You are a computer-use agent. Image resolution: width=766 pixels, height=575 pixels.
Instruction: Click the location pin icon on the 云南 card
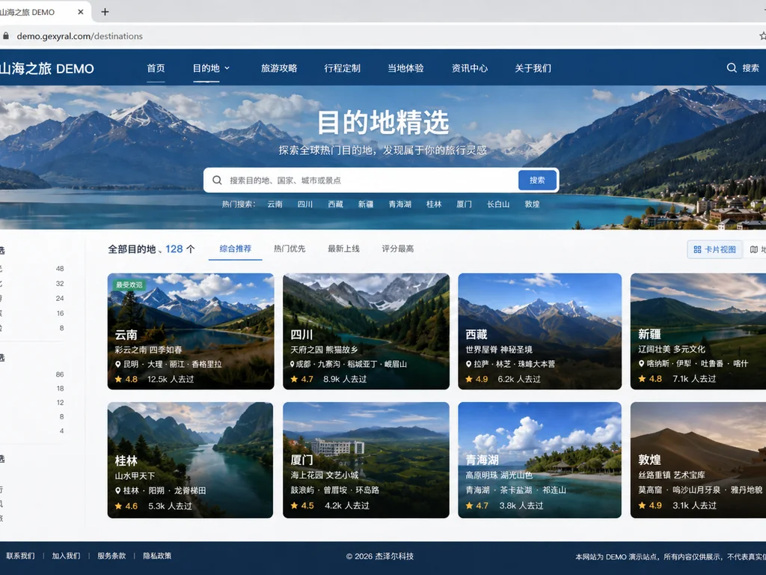click(118, 365)
